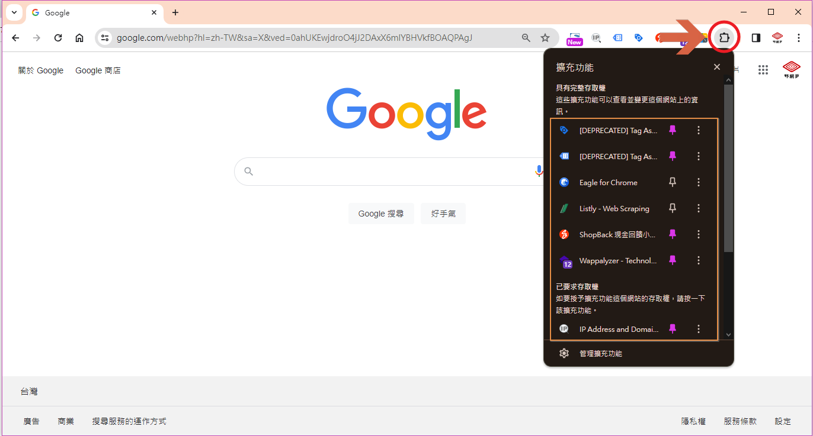Screen dimensions: 813x436
Task: Open Chrome's three-dot main menu
Action: [x=799, y=38]
